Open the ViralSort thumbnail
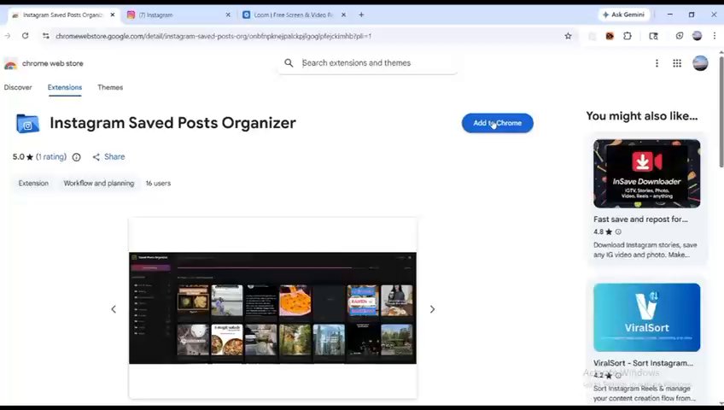This screenshot has height=410, width=724. pos(646,317)
